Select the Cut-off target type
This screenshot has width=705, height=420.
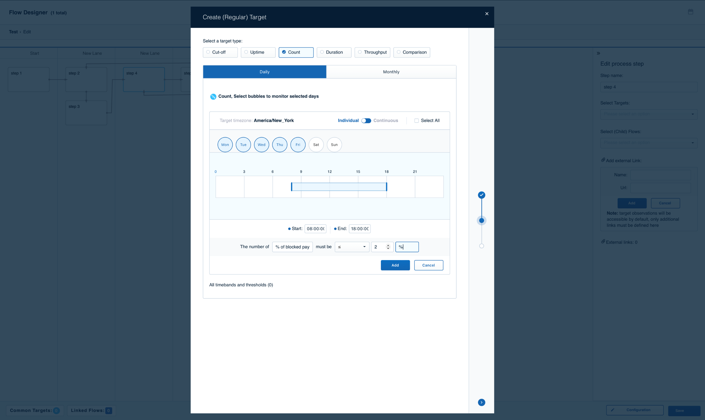(x=220, y=52)
